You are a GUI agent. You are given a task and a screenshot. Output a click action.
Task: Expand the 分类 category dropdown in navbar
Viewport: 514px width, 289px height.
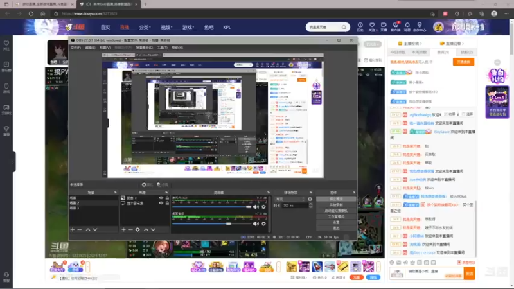pyautogui.click(x=145, y=27)
